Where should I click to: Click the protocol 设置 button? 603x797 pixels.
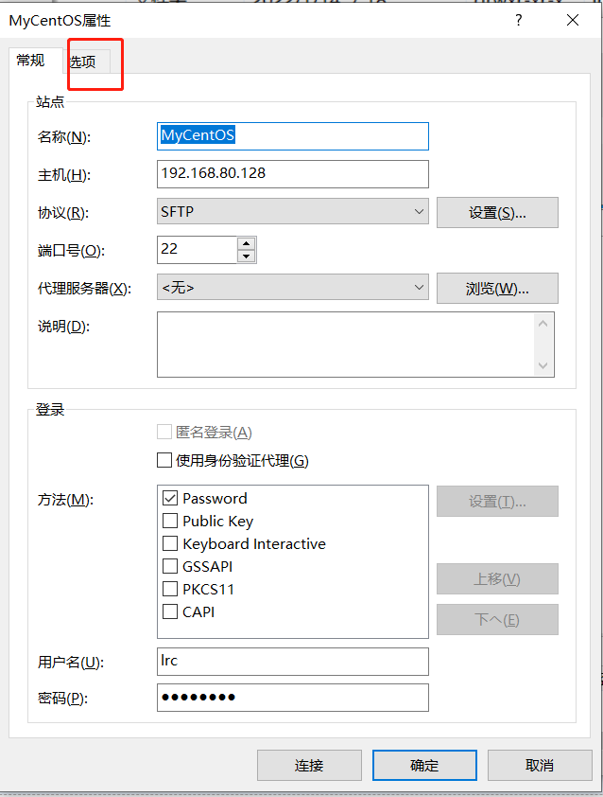497,213
